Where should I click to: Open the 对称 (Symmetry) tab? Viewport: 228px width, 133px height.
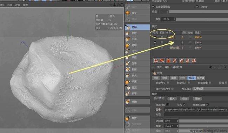182,78
